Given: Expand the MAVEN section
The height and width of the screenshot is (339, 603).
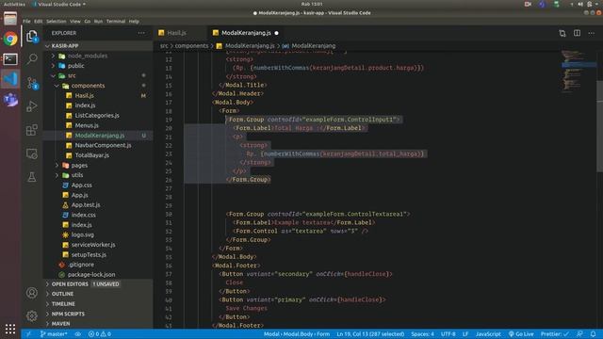Looking at the screenshot, I should pos(60,324).
